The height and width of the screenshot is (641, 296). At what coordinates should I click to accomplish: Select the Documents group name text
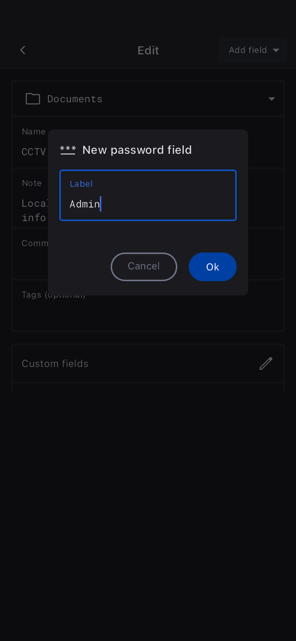pyautogui.click(x=75, y=99)
